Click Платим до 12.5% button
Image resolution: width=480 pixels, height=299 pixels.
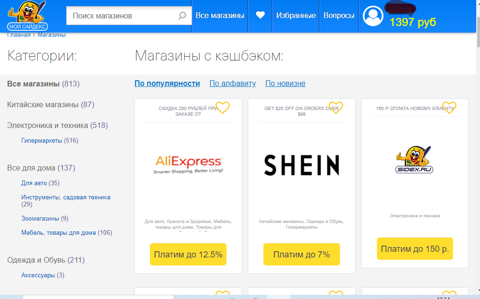pyautogui.click(x=188, y=255)
